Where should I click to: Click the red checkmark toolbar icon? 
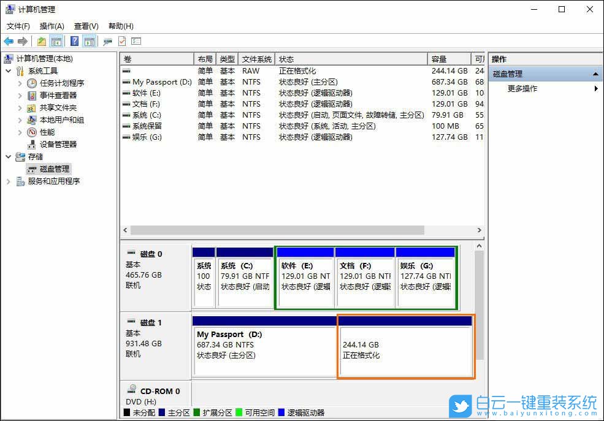pos(122,41)
